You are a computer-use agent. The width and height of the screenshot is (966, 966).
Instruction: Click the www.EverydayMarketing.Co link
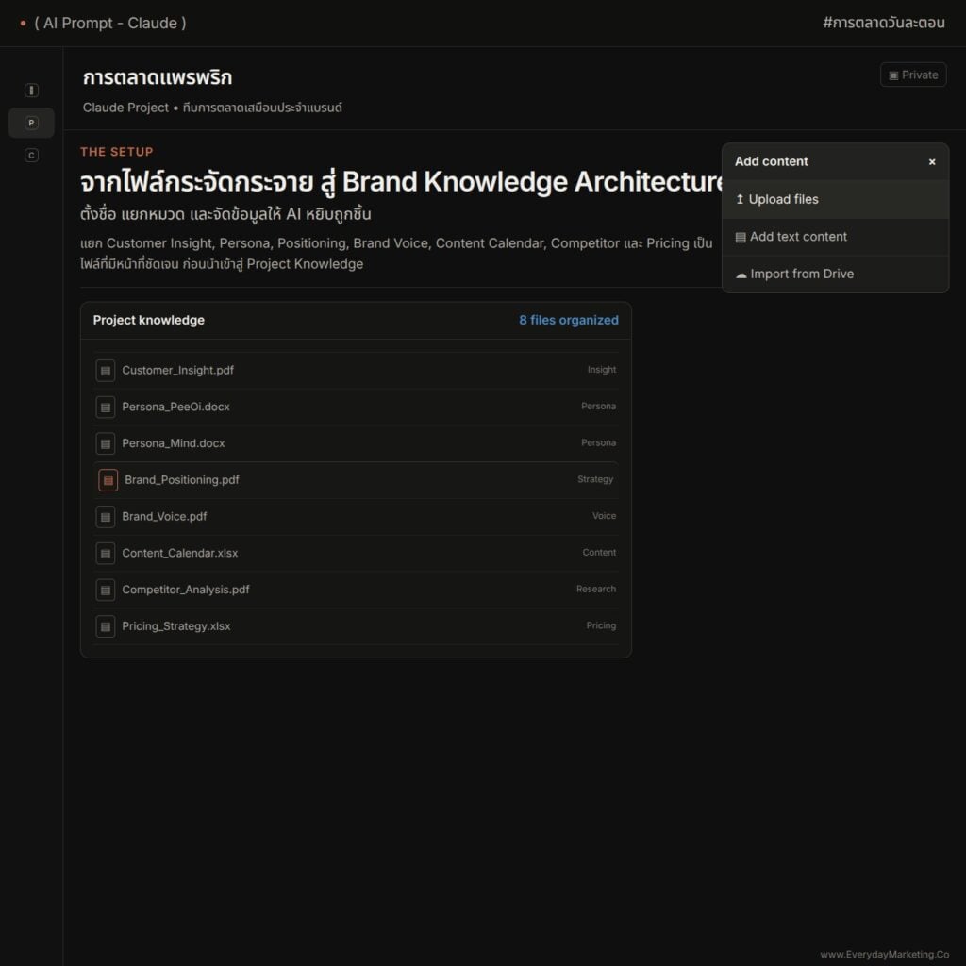click(884, 955)
